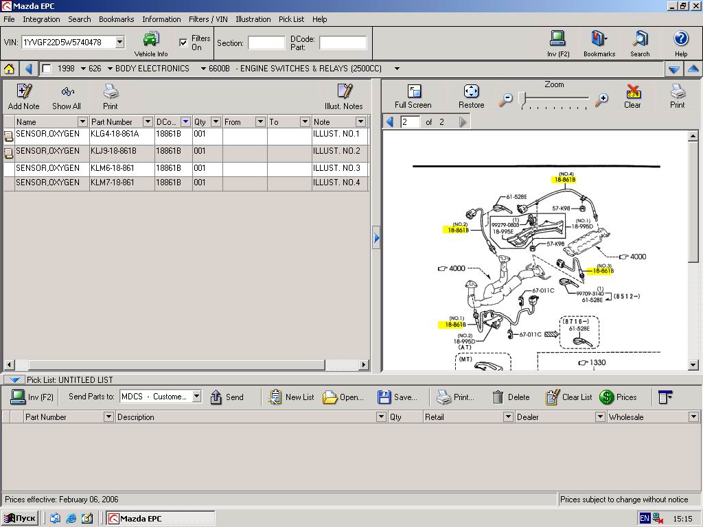Open the Bookmarks toolbar icon
Viewport: 703px width, 527px height.
click(x=599, y=39)
